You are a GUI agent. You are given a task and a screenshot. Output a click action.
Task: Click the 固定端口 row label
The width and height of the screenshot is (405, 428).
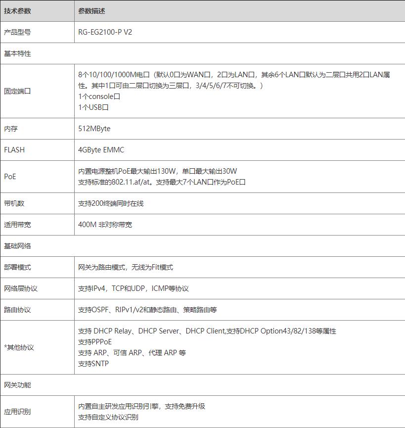point(17,91)
